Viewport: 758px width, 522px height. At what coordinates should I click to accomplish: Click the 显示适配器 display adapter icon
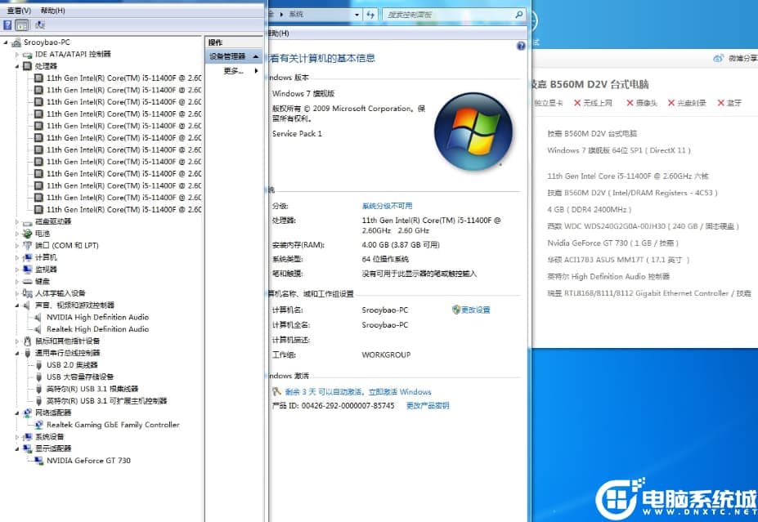click(28, 448)
